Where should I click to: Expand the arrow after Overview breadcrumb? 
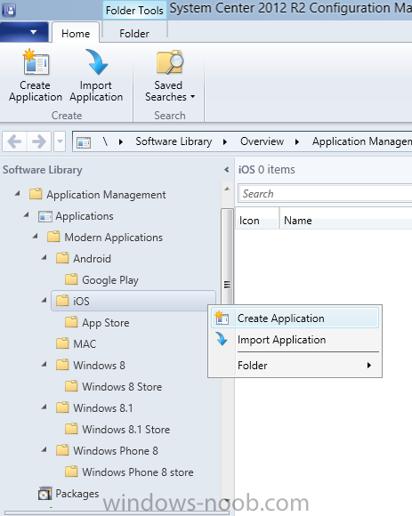(297, 141)
